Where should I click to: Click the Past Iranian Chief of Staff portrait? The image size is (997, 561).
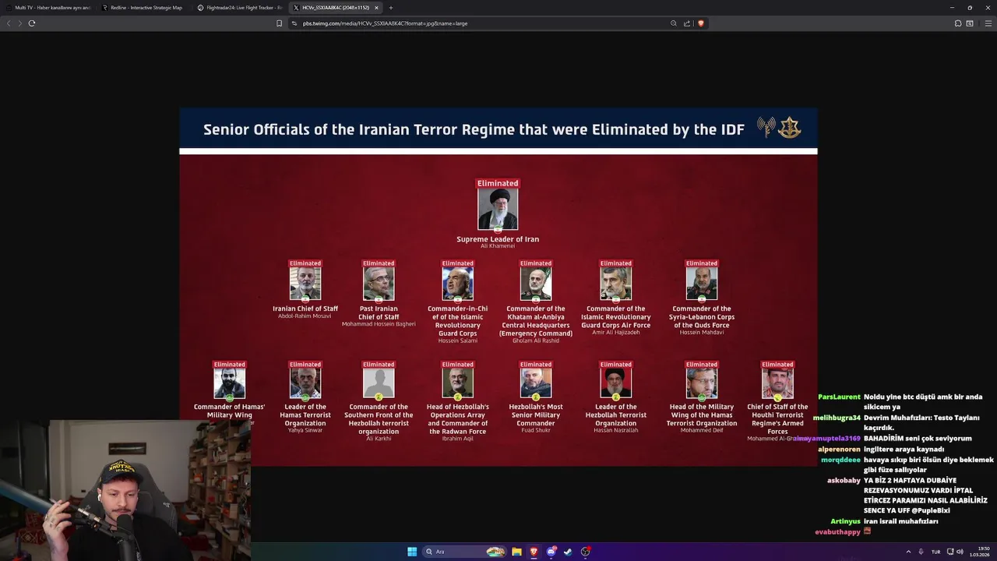point(379,284)
